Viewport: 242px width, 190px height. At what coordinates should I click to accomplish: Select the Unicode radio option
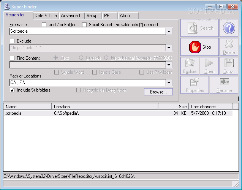(x=81, y=58)
